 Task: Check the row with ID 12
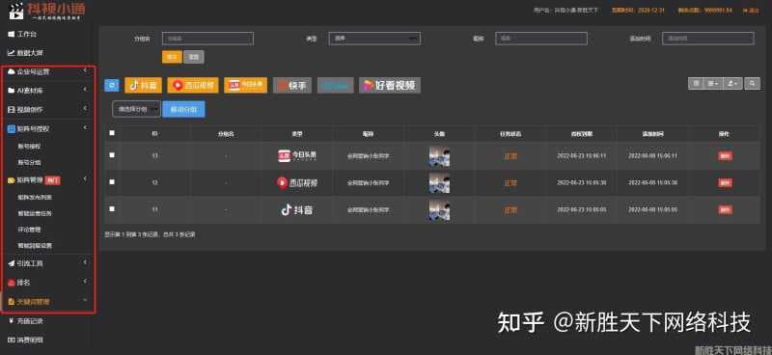(112, 181)
